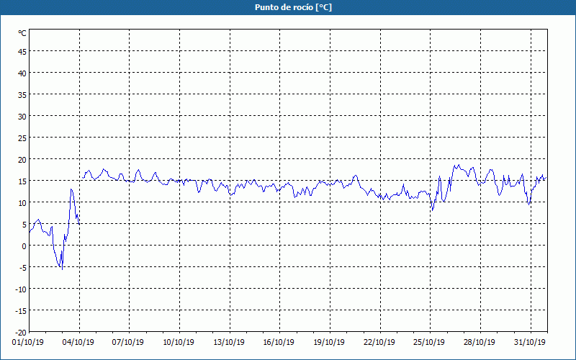Viewport: 576px width, 360px height.
Task: Click the 20 y-axis value
Action: [22, 160]
